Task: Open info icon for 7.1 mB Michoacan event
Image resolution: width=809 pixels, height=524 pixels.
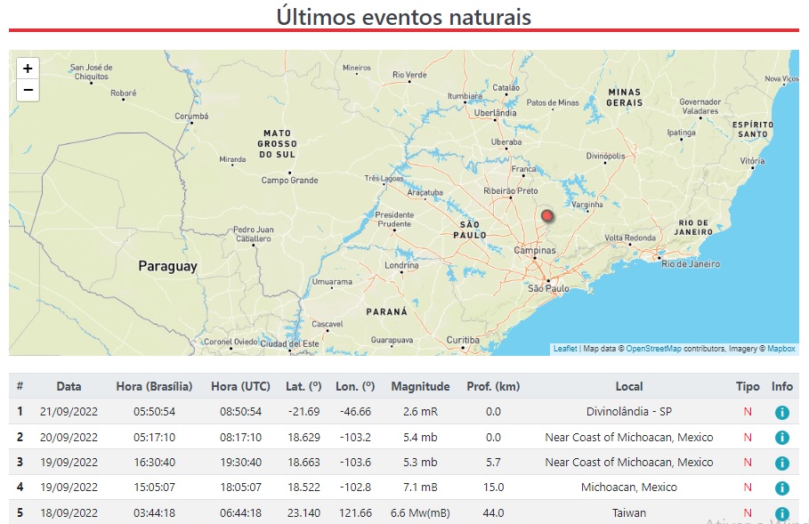Action: pyautogui.click(x=781, y=488)
